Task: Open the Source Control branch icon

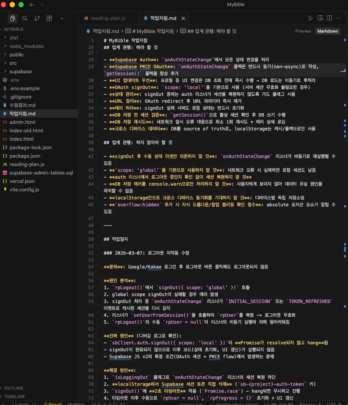Action: point(37,18)
